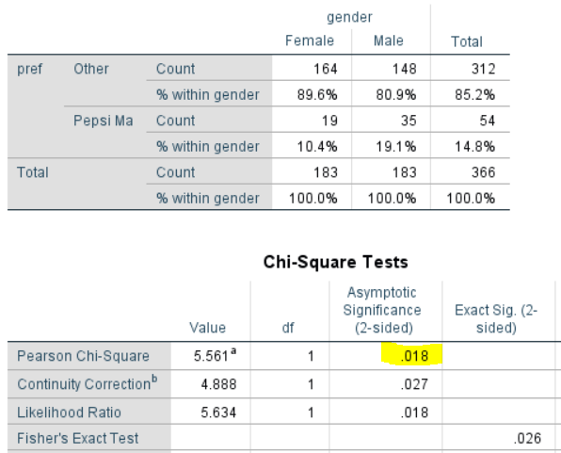
Task: Click the Other count for Female, 164
Action: coord(326,69)
